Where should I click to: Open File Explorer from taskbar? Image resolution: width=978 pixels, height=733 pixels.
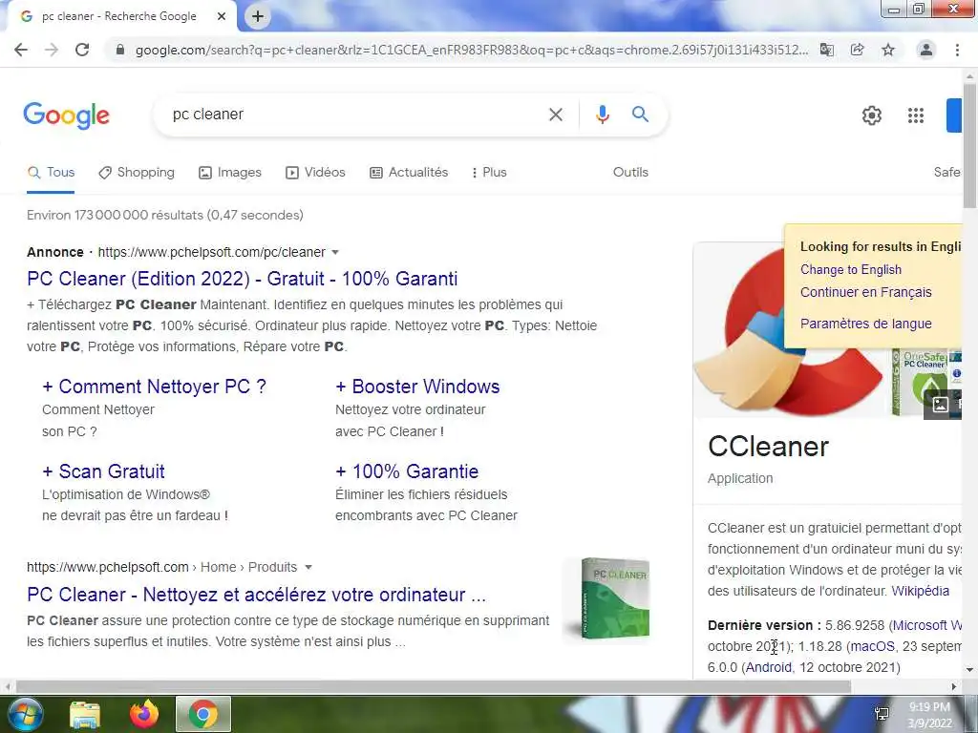coord(85,715)
